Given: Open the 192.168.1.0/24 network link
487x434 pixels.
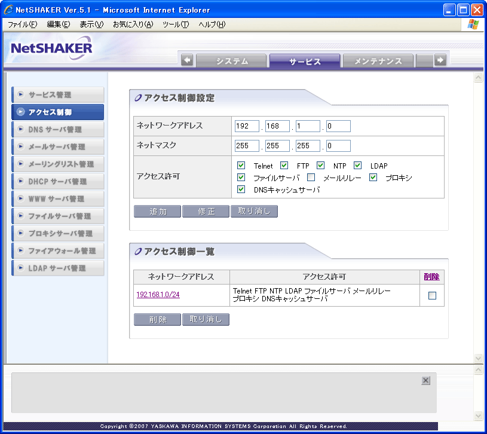Looking at the screenshot, I should [158, 295].
